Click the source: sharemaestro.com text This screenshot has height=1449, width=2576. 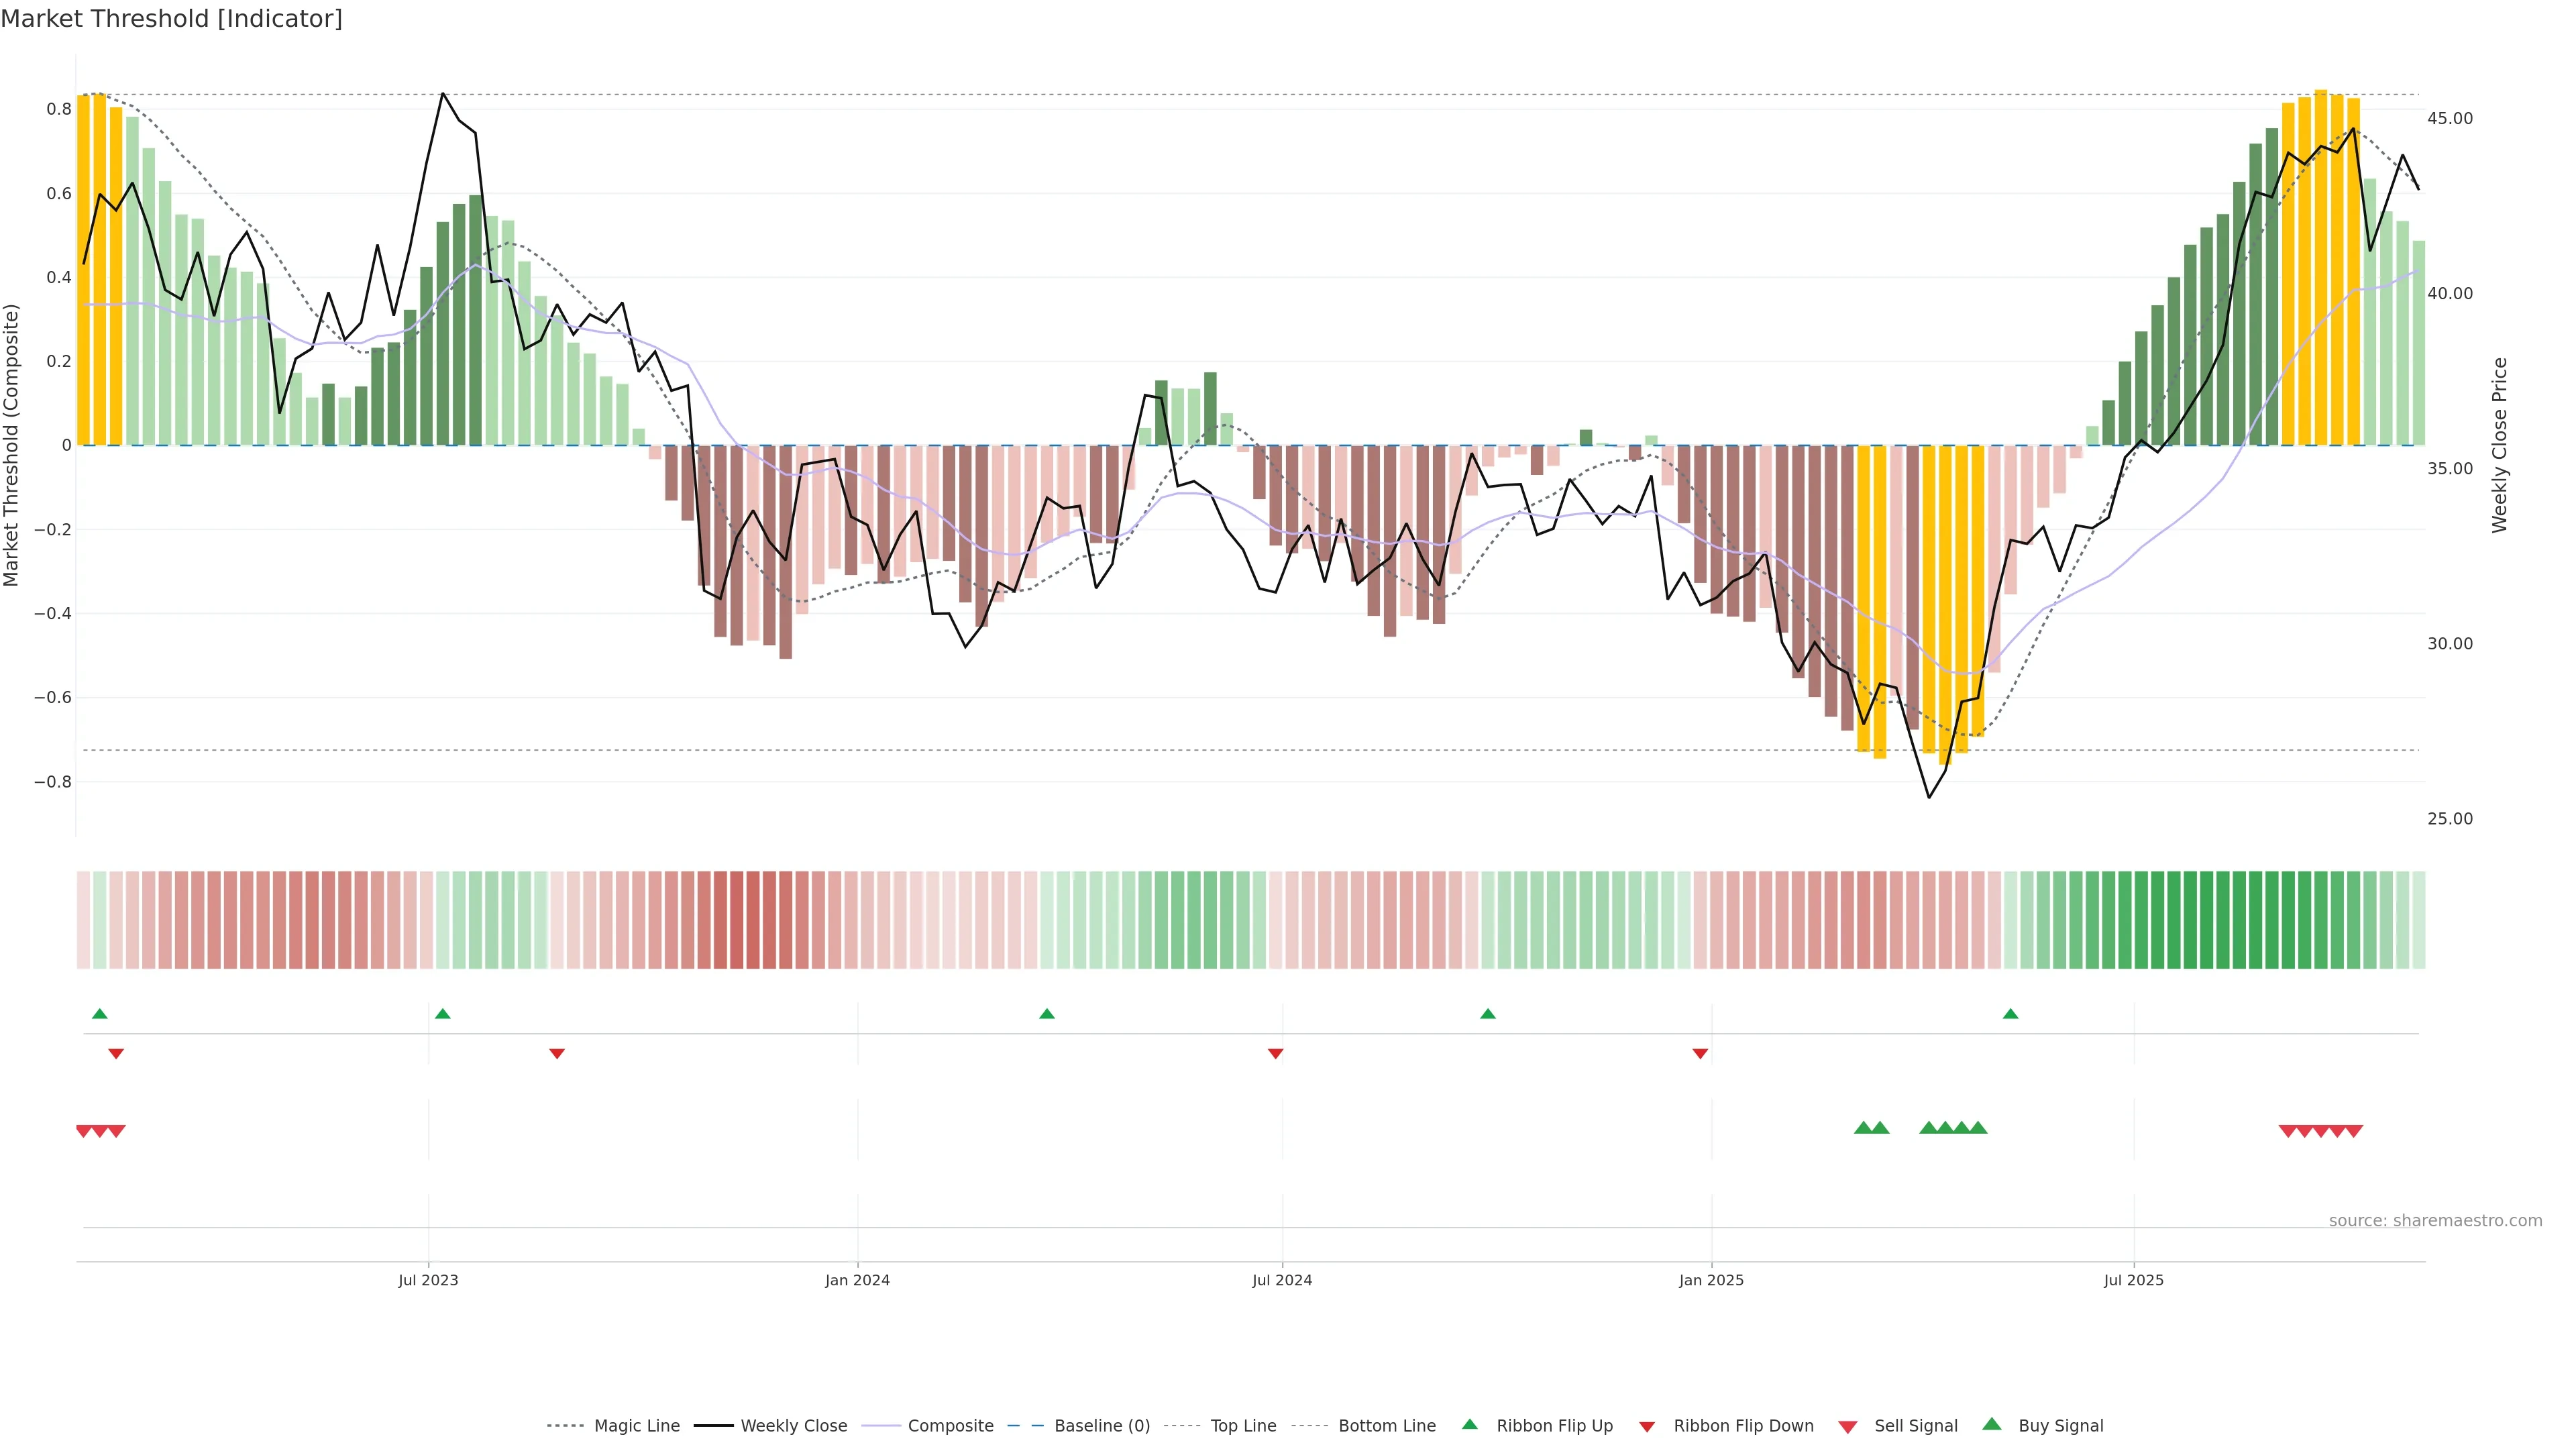click(2435, 1220)
